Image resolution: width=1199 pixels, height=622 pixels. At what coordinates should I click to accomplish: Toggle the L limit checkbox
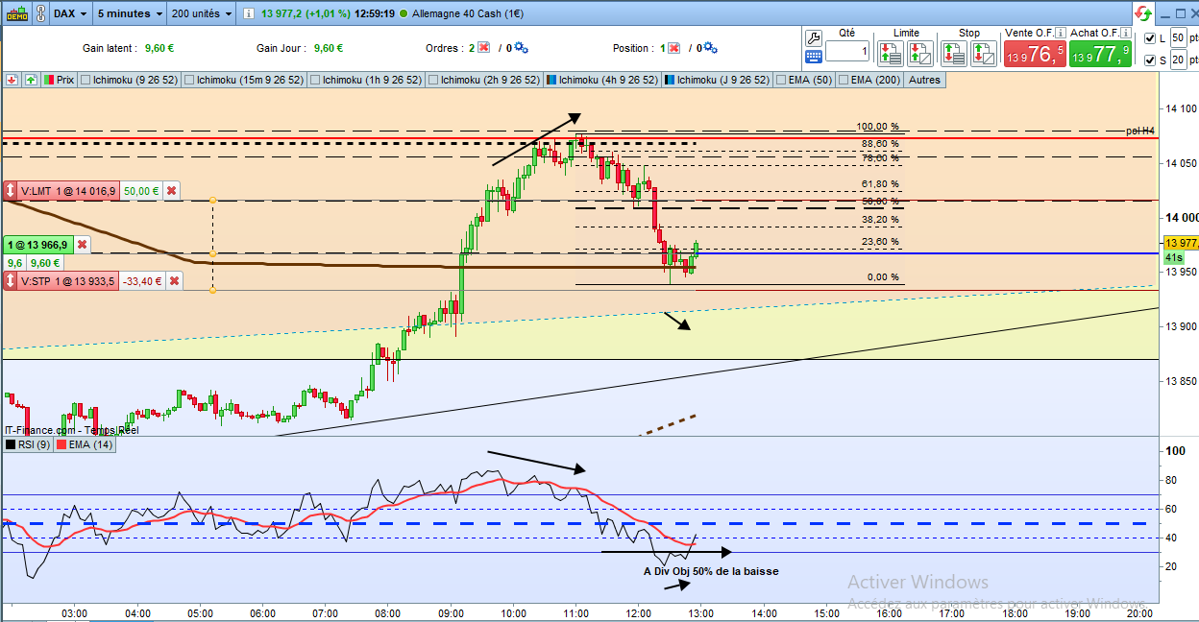pyautogui.click(x=1151, y=37)
